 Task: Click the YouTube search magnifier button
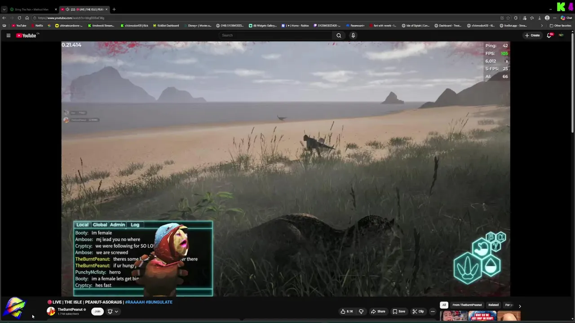click(x=339, y=35)
